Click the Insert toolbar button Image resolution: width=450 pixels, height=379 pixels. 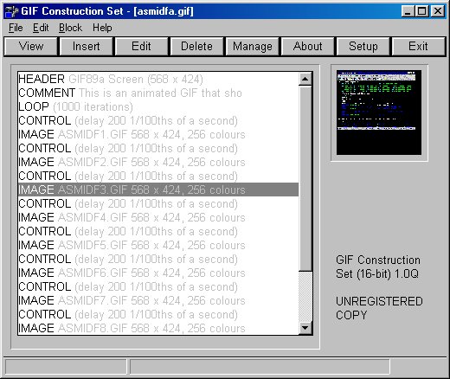click(x=86, y=46)
